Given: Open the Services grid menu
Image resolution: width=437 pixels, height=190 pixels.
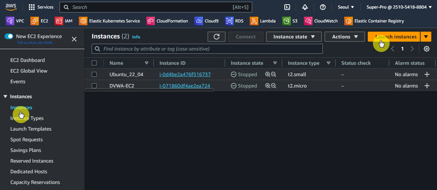Looking at the screenshot, I should pyautogui.click(x=41, y=7).
